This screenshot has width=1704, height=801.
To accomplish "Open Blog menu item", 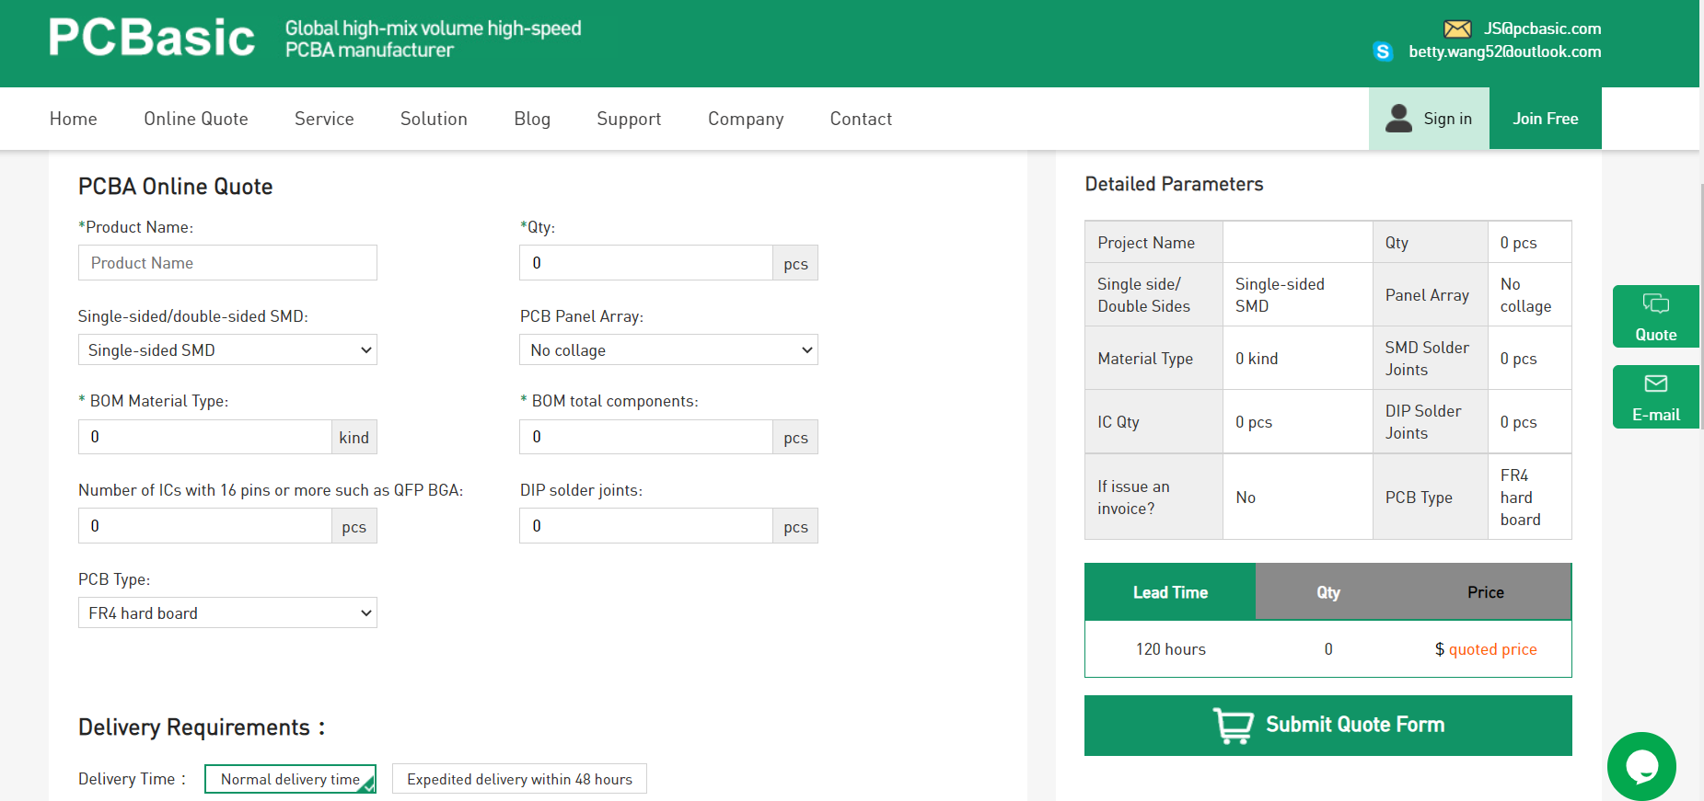I will coord(532,119).
